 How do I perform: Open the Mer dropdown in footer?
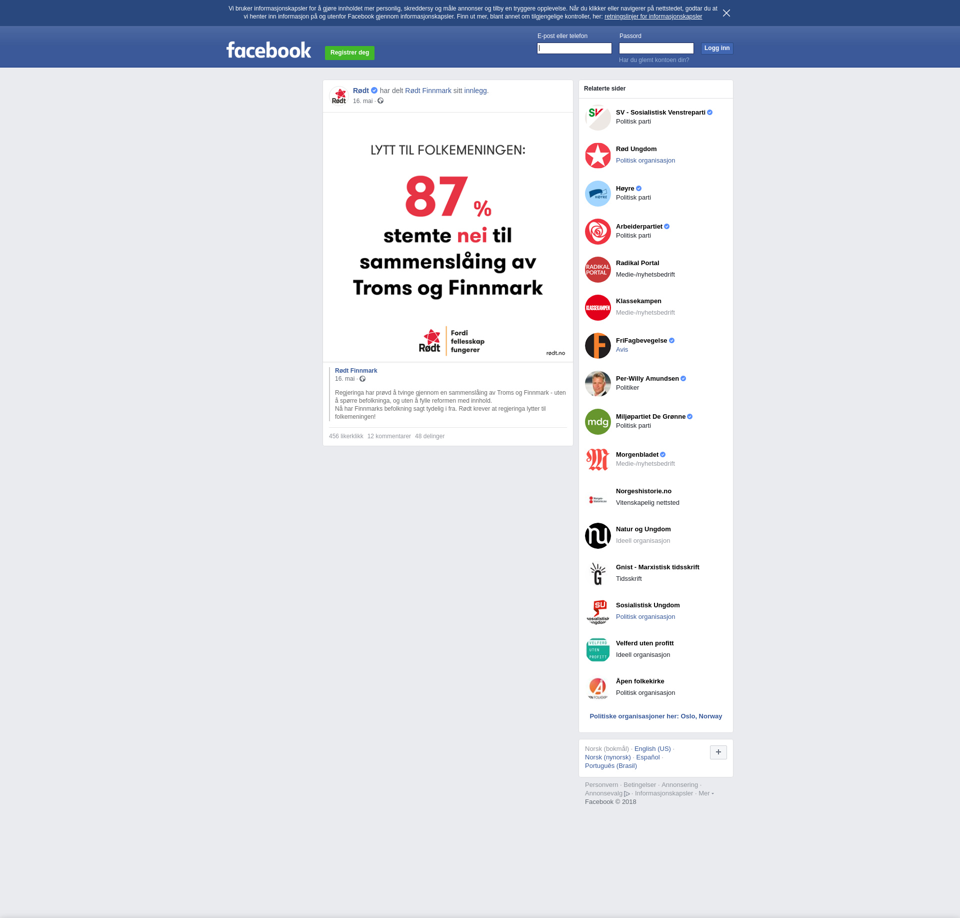point(705,793)
